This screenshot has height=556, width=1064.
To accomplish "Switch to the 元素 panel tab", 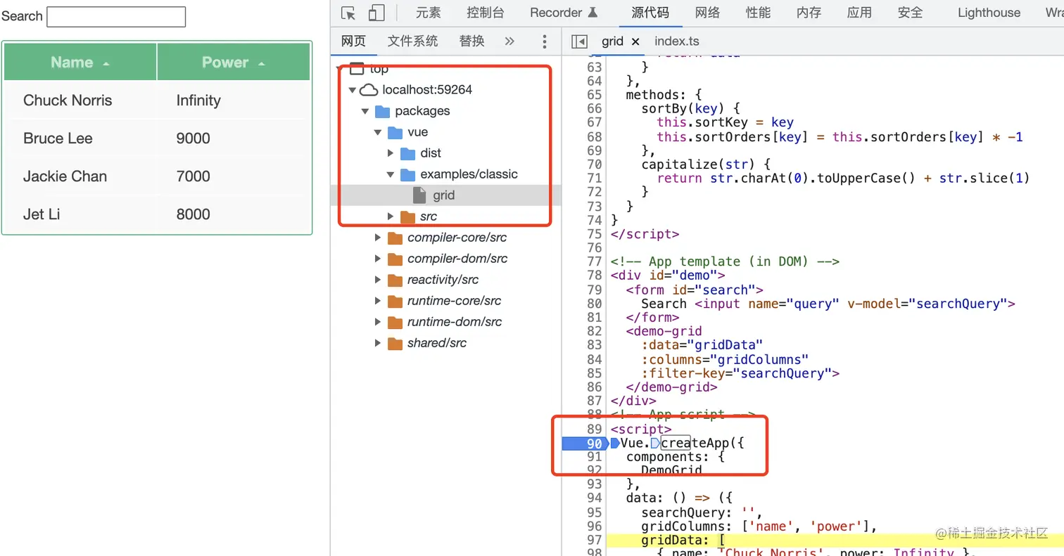I will 429,13.
